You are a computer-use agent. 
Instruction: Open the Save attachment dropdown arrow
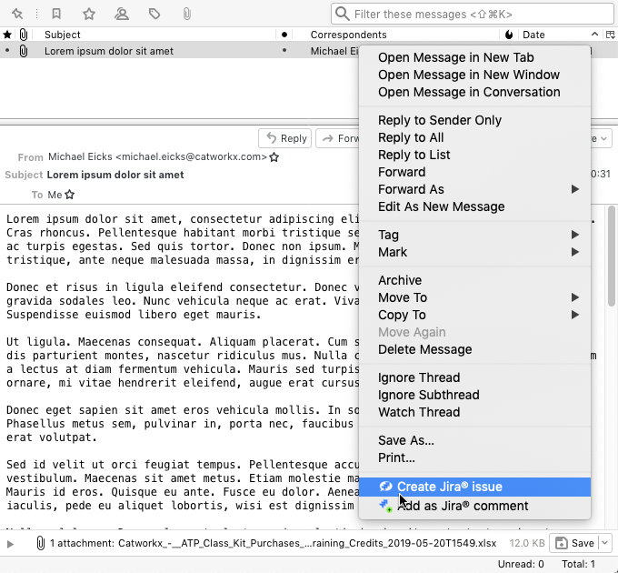click(x=605, y=543)
